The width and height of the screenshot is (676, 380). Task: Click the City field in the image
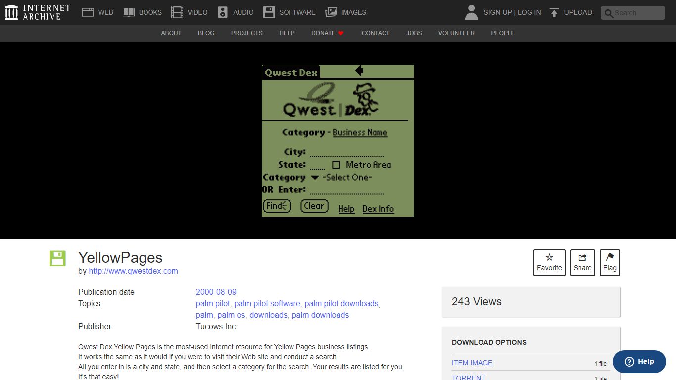(x=347, y=152)
